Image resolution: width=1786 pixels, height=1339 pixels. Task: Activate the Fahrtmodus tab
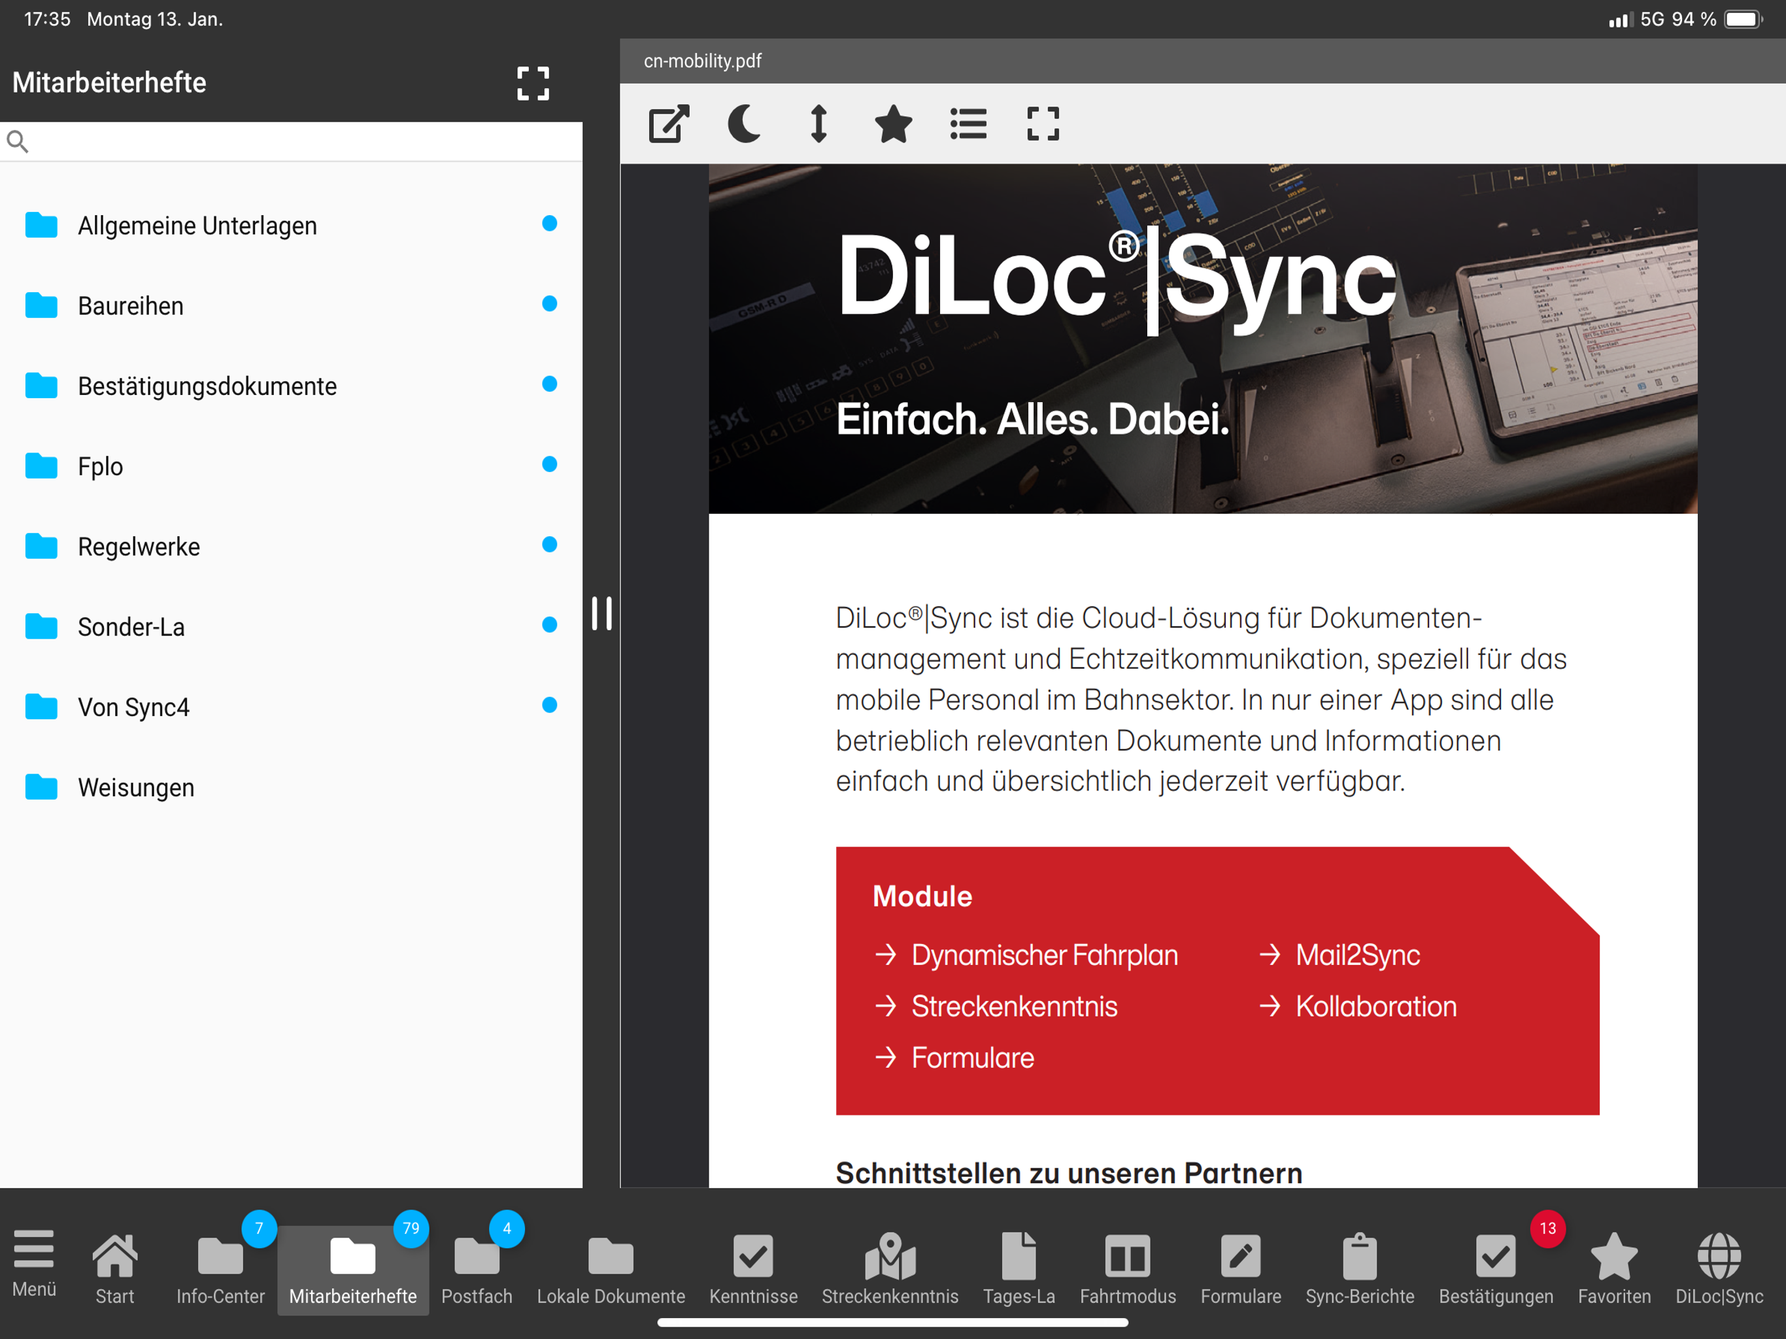1127,1269
